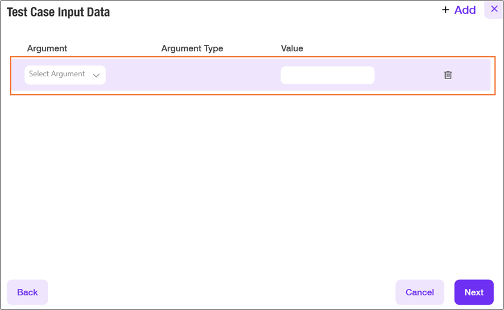Select the Argument Type column header
Screen dimensions: 504x310
pyautogui.click(x=192, y=48)
